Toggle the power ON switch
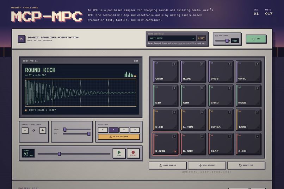Screen dimensions: 284x189 pos(256,39)
